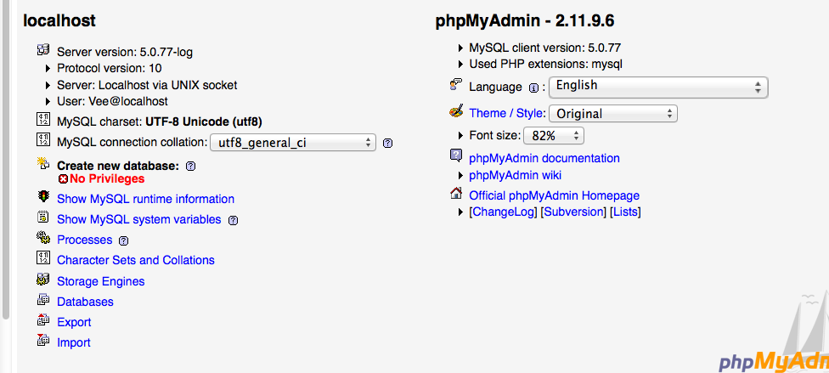Open the Lists link
This screenshot has width=829, height=373.
[625, 212]
